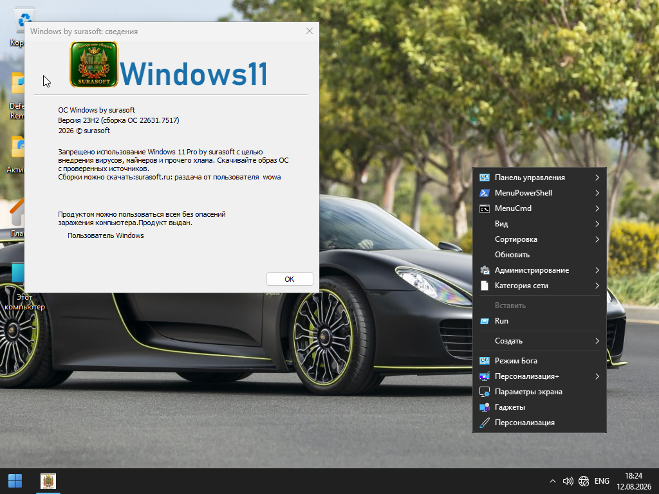This screenshot has width=659, height=494.
Task: Show hidden tray icons chevron
Action: [x=553, y=481]
